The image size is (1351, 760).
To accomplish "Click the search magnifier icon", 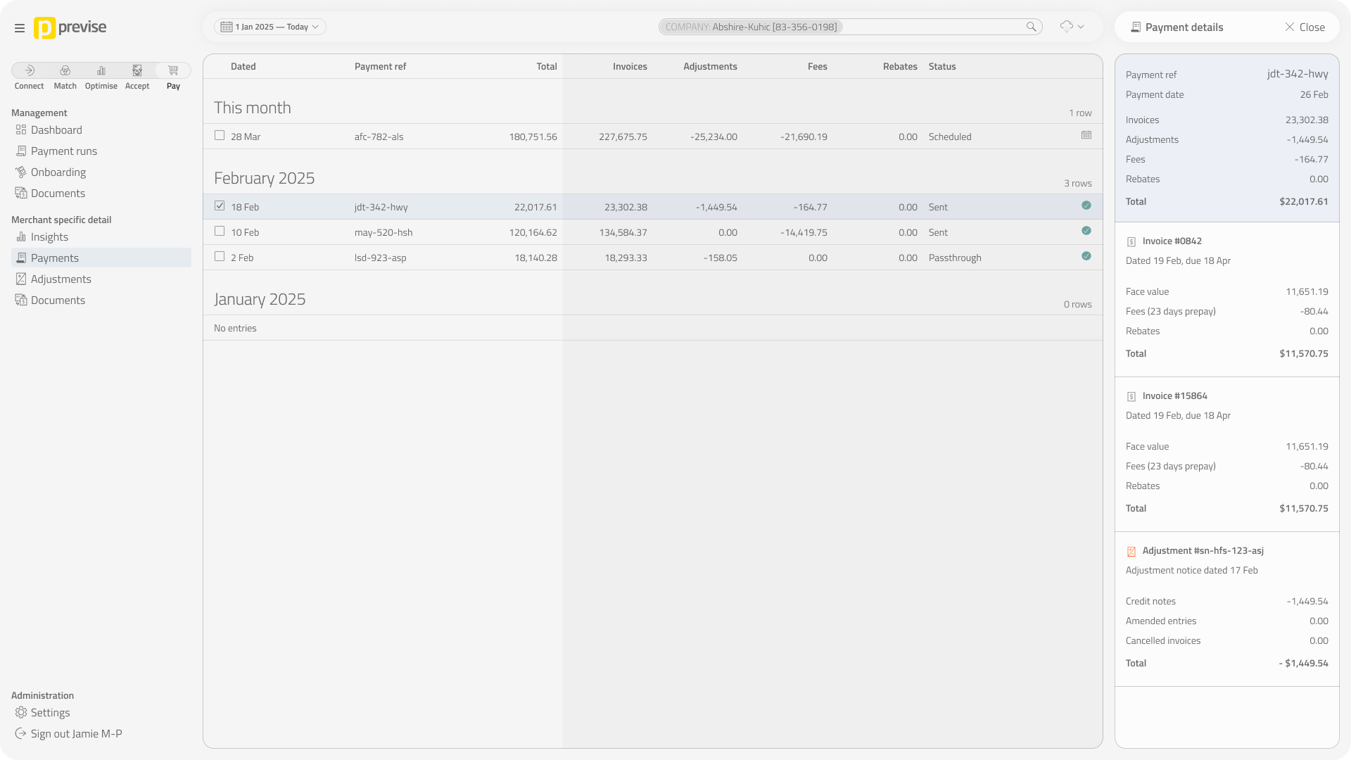I will coord(1031,27).
